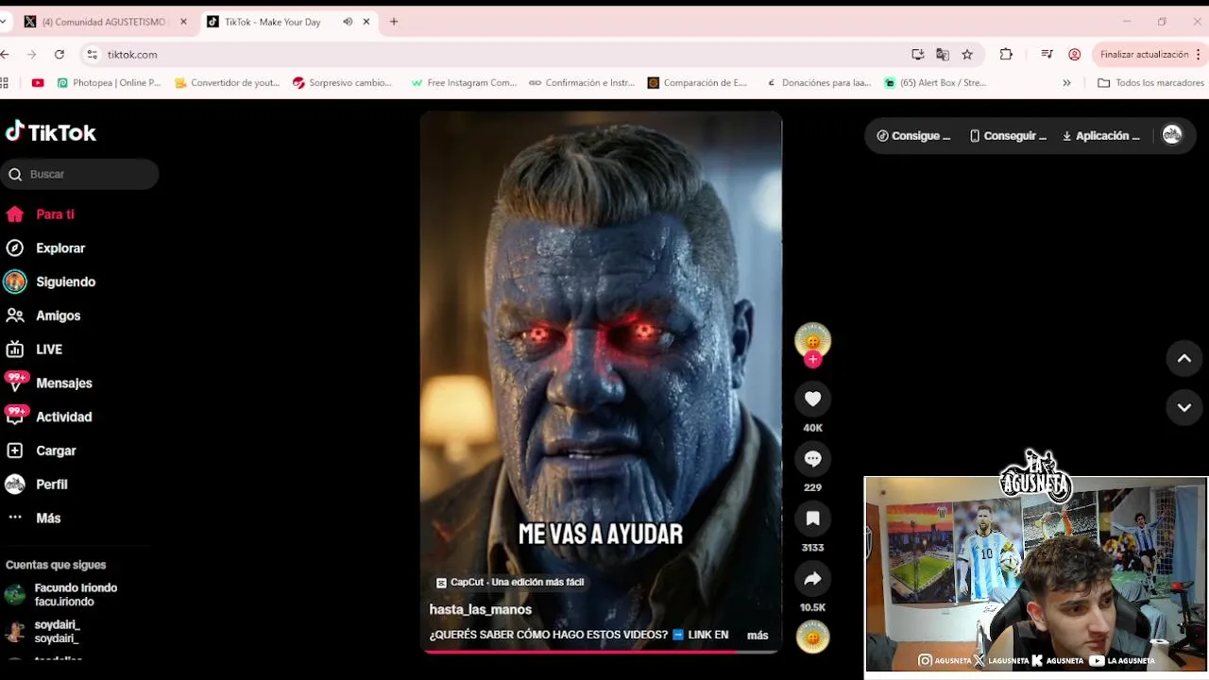Screen dimensions: 1209x680
Task: Click install app icon in address bar
Action: coord(917,55)
